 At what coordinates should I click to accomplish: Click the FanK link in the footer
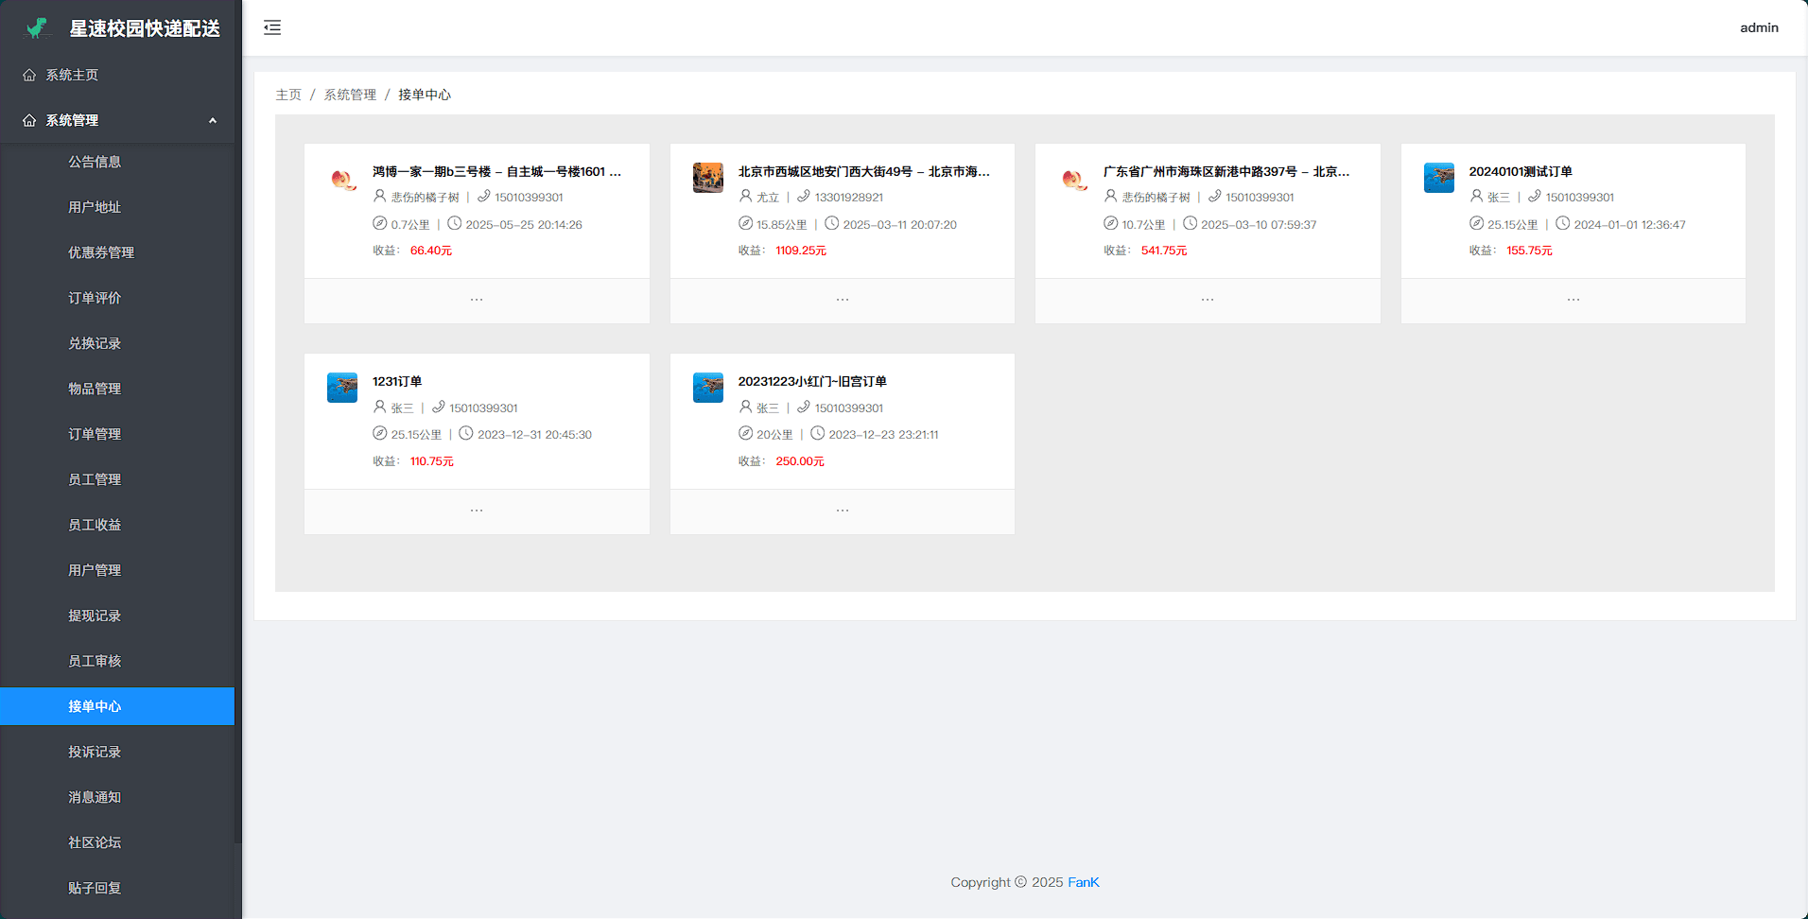(x=1083, y=882)
